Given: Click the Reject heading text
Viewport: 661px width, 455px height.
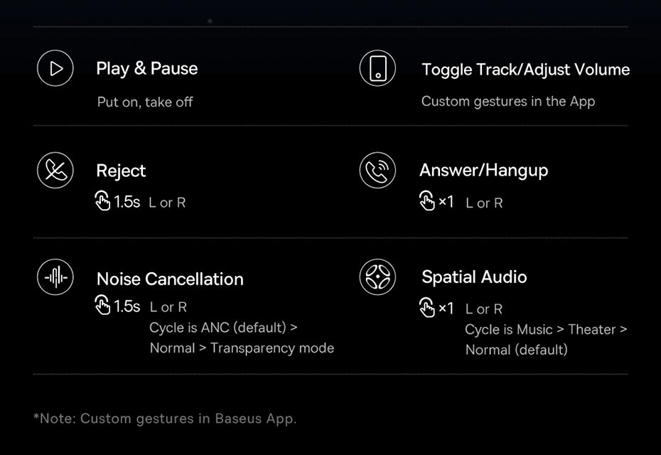Looking at the screenshot, I should (x=121, y=171).
